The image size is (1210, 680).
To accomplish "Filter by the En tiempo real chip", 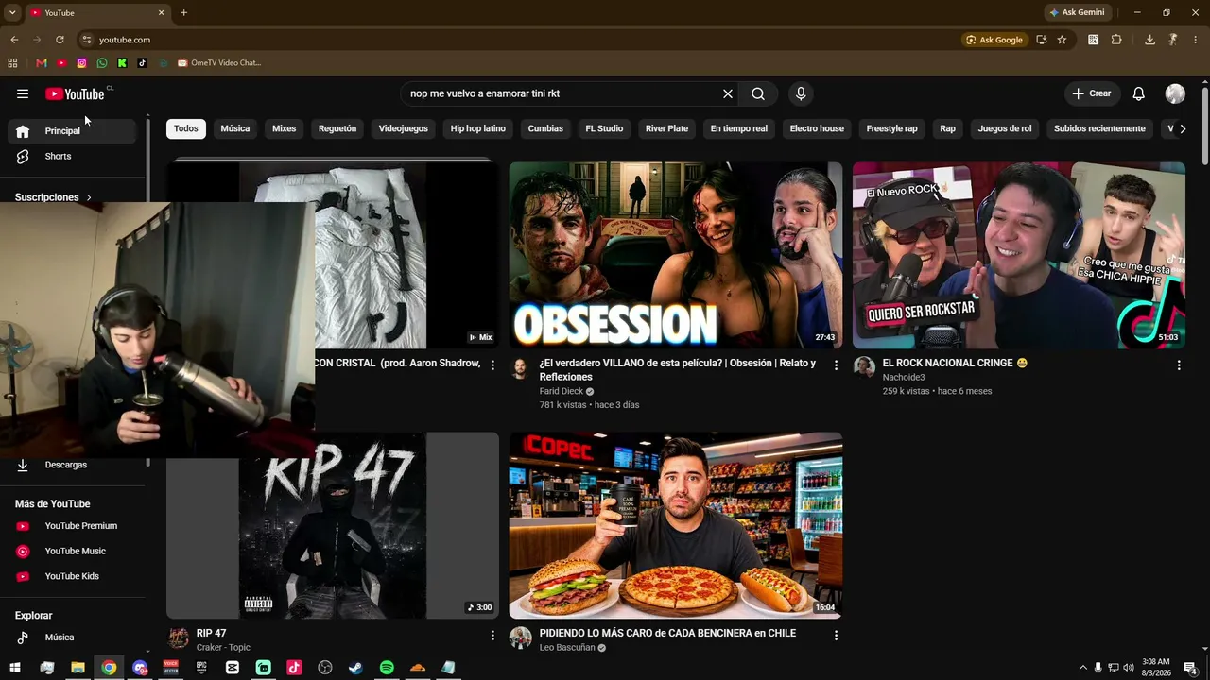I will 739,128.
